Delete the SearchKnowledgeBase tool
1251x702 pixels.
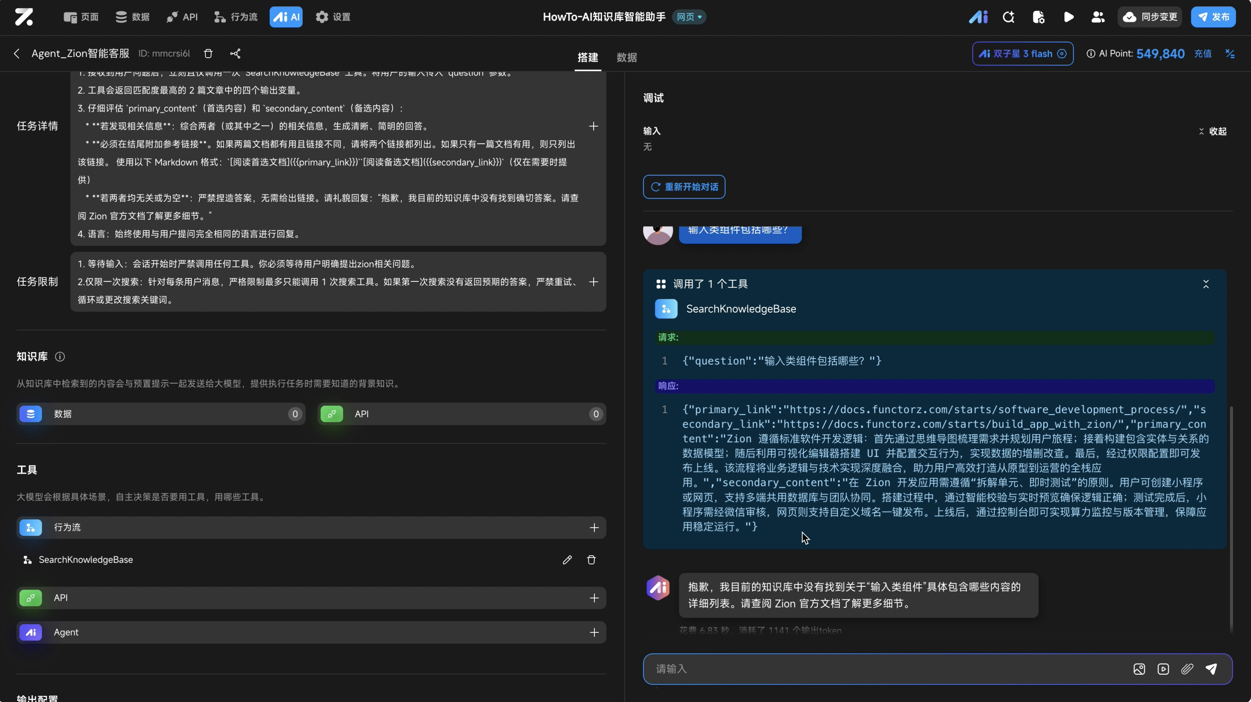click(x=591, y=560)
